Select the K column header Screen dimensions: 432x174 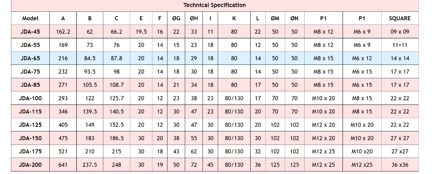click(x=234, y=19)
